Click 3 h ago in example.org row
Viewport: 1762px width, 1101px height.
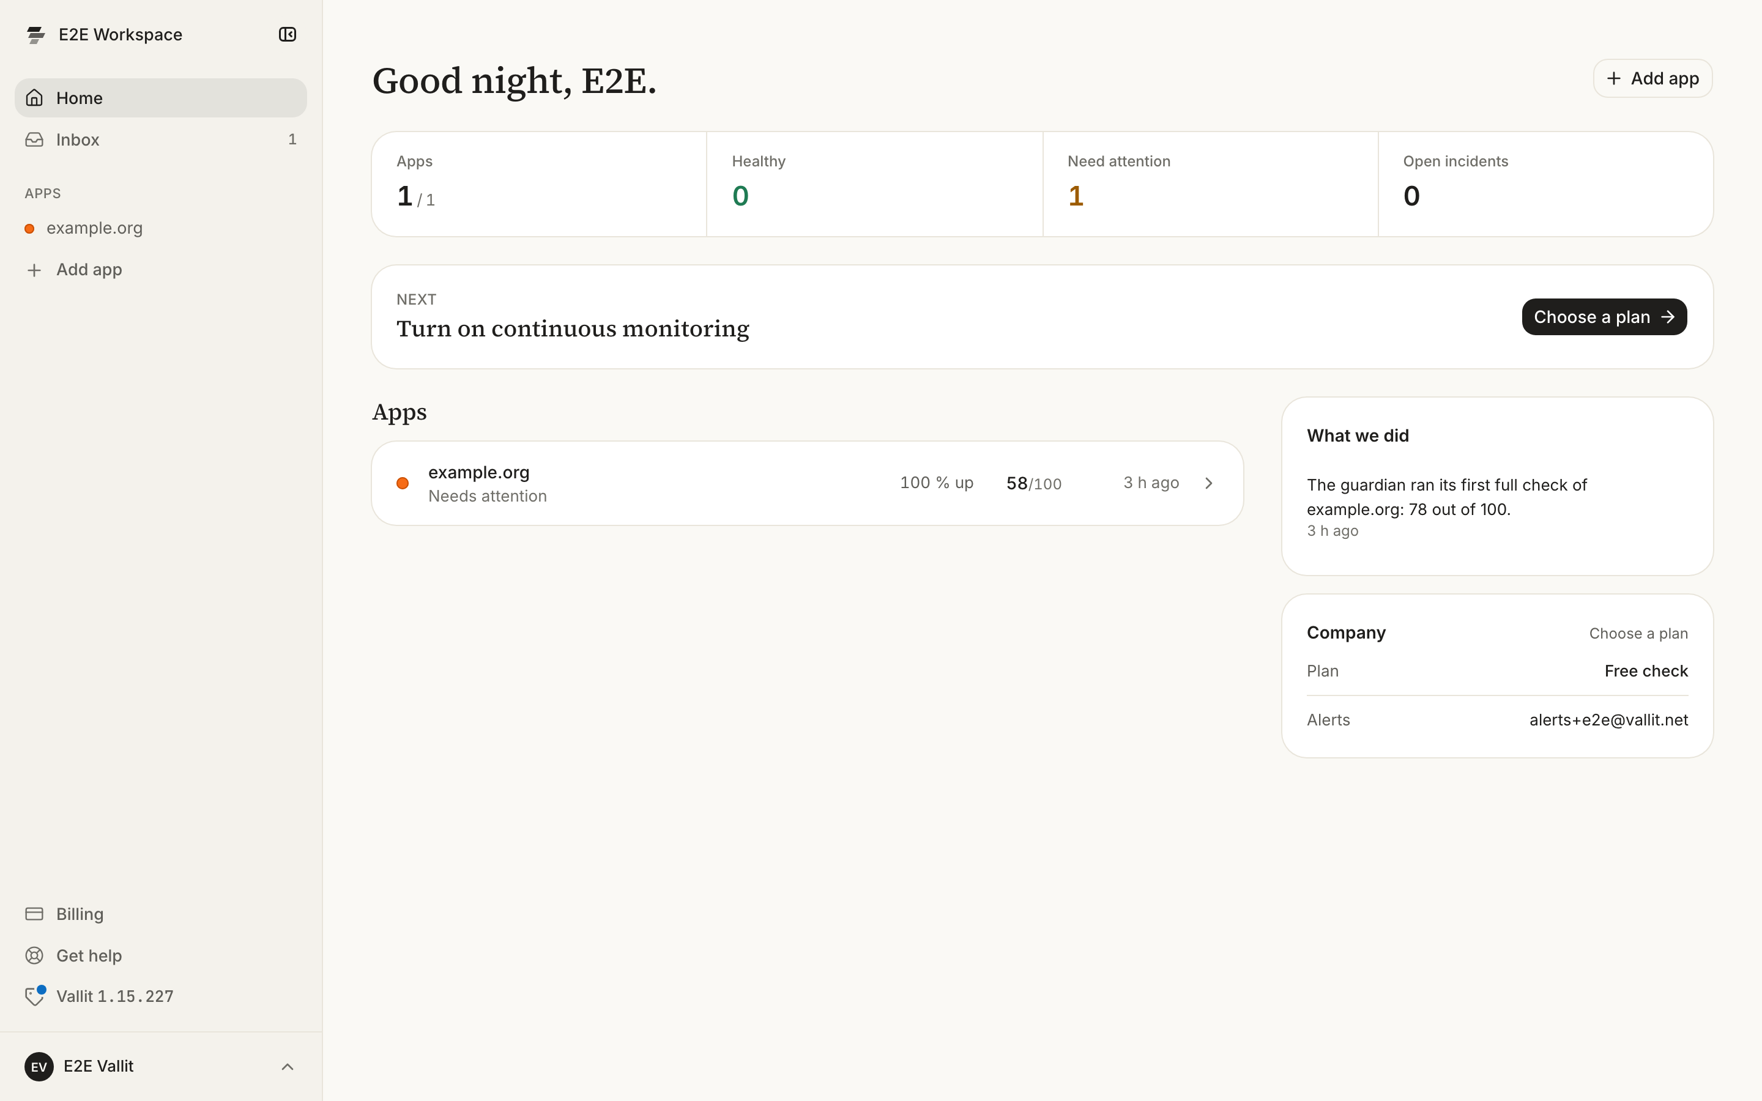(1151, 483)
